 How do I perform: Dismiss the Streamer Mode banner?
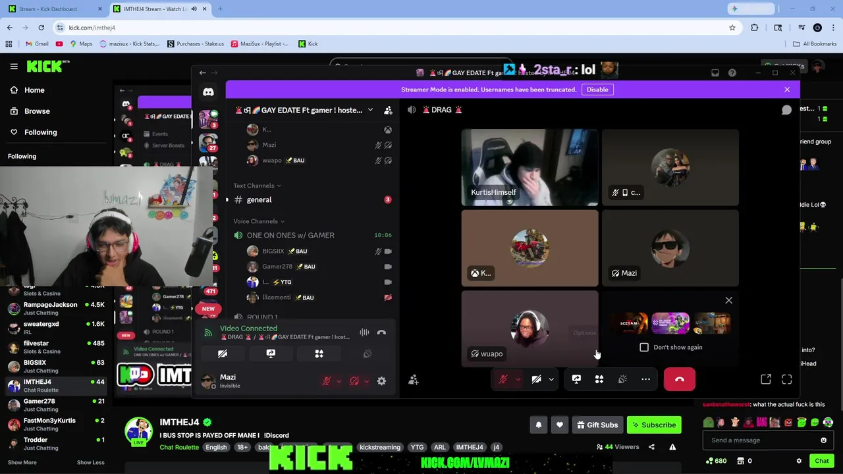[x=787, y=90]
